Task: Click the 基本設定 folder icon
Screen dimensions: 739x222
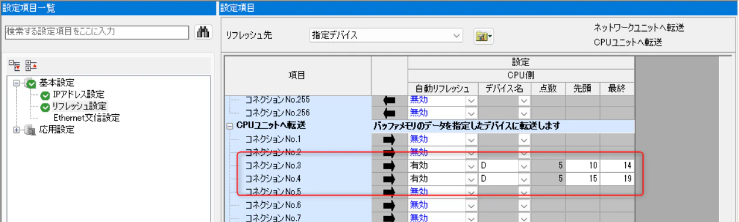Action: (x=30, y=83)
